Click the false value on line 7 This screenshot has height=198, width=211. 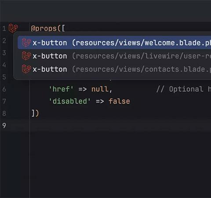tap(119, 101)
